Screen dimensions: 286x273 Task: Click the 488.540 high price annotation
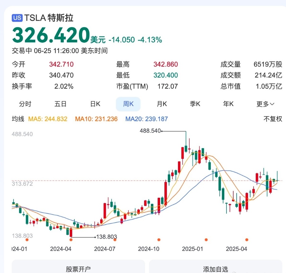150,131
